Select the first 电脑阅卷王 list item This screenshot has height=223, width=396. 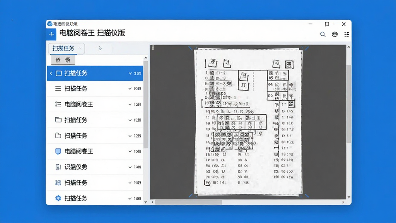(x=95, y=104)
